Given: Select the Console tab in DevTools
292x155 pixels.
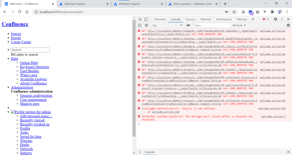Looking at the screenshot, I should (x=175, y=19).
